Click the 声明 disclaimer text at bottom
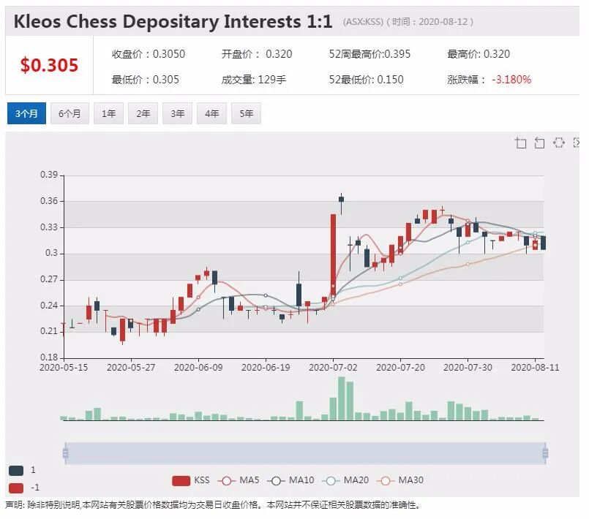The width and height of the screenshot is (589, 519). click(213, 505)
